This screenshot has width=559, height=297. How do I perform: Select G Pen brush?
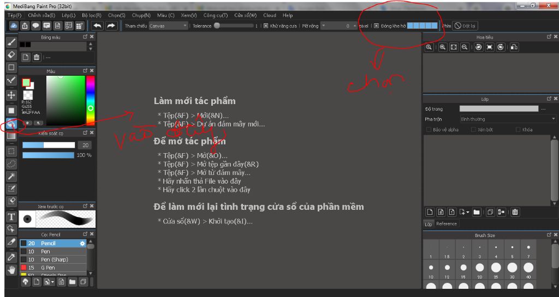point(53,268)
